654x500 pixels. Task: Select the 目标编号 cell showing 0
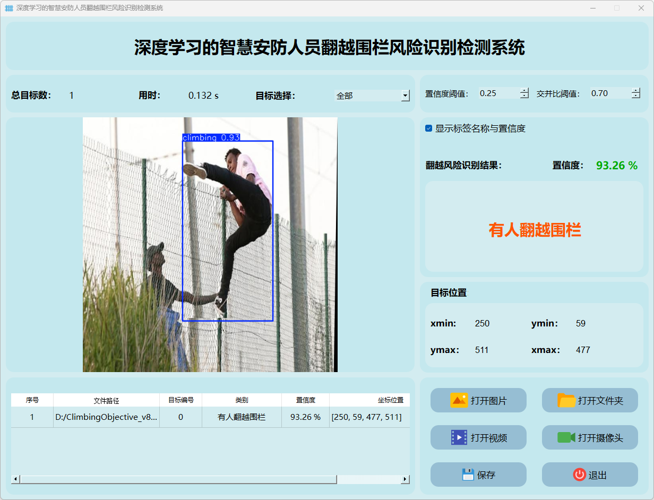[181, 417]
